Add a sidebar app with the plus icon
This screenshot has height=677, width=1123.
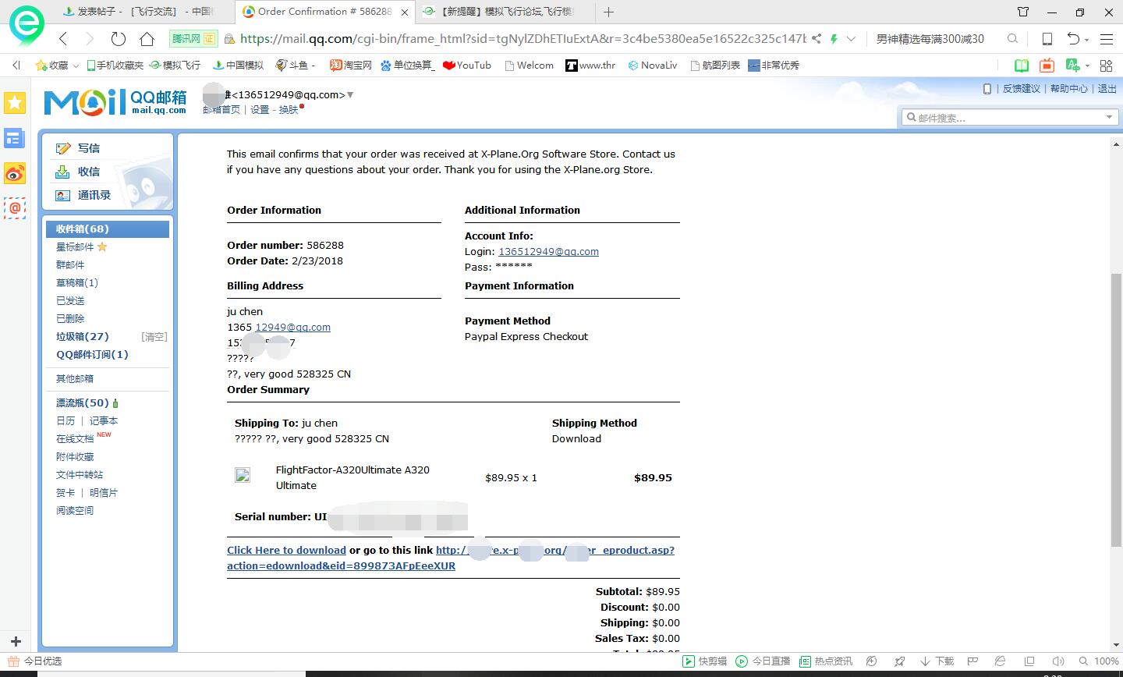click(15, 641)
